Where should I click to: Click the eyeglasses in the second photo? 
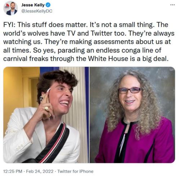coord(130,90)
